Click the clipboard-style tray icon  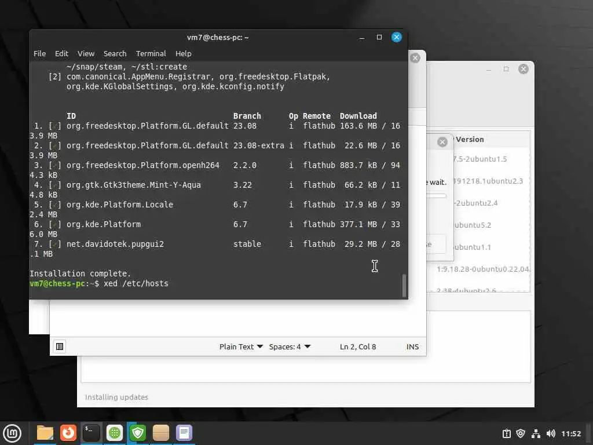(x=506, y=433)
